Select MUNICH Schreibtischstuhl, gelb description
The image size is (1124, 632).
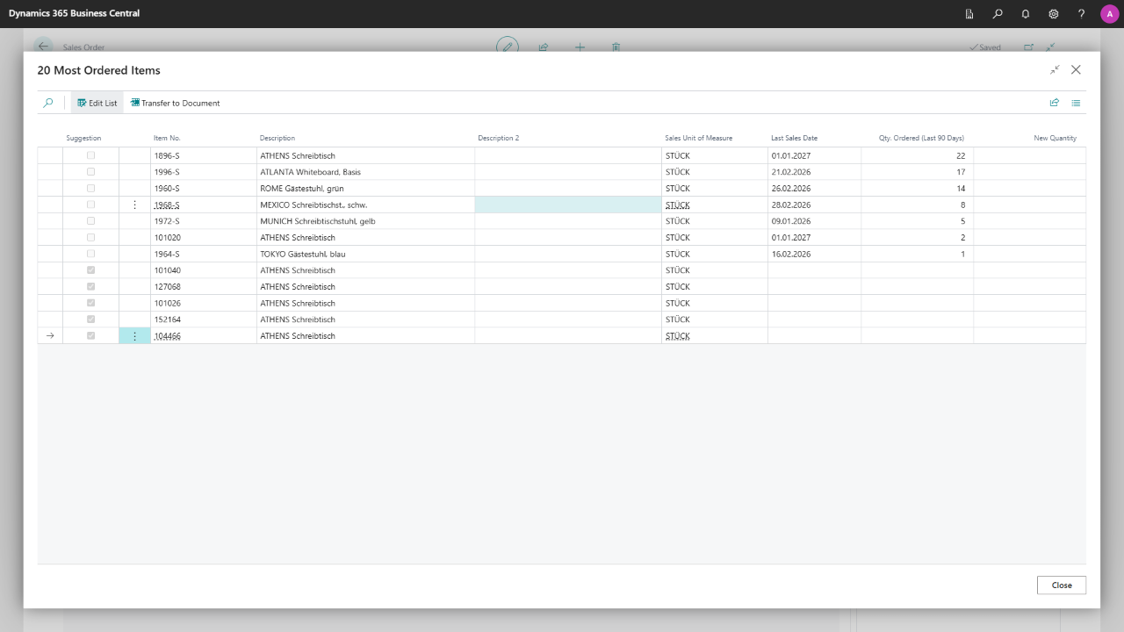[x=318, y=221]
